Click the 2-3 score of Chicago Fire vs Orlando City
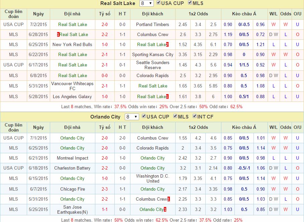304x222 pixels. [x=105, y=189]
